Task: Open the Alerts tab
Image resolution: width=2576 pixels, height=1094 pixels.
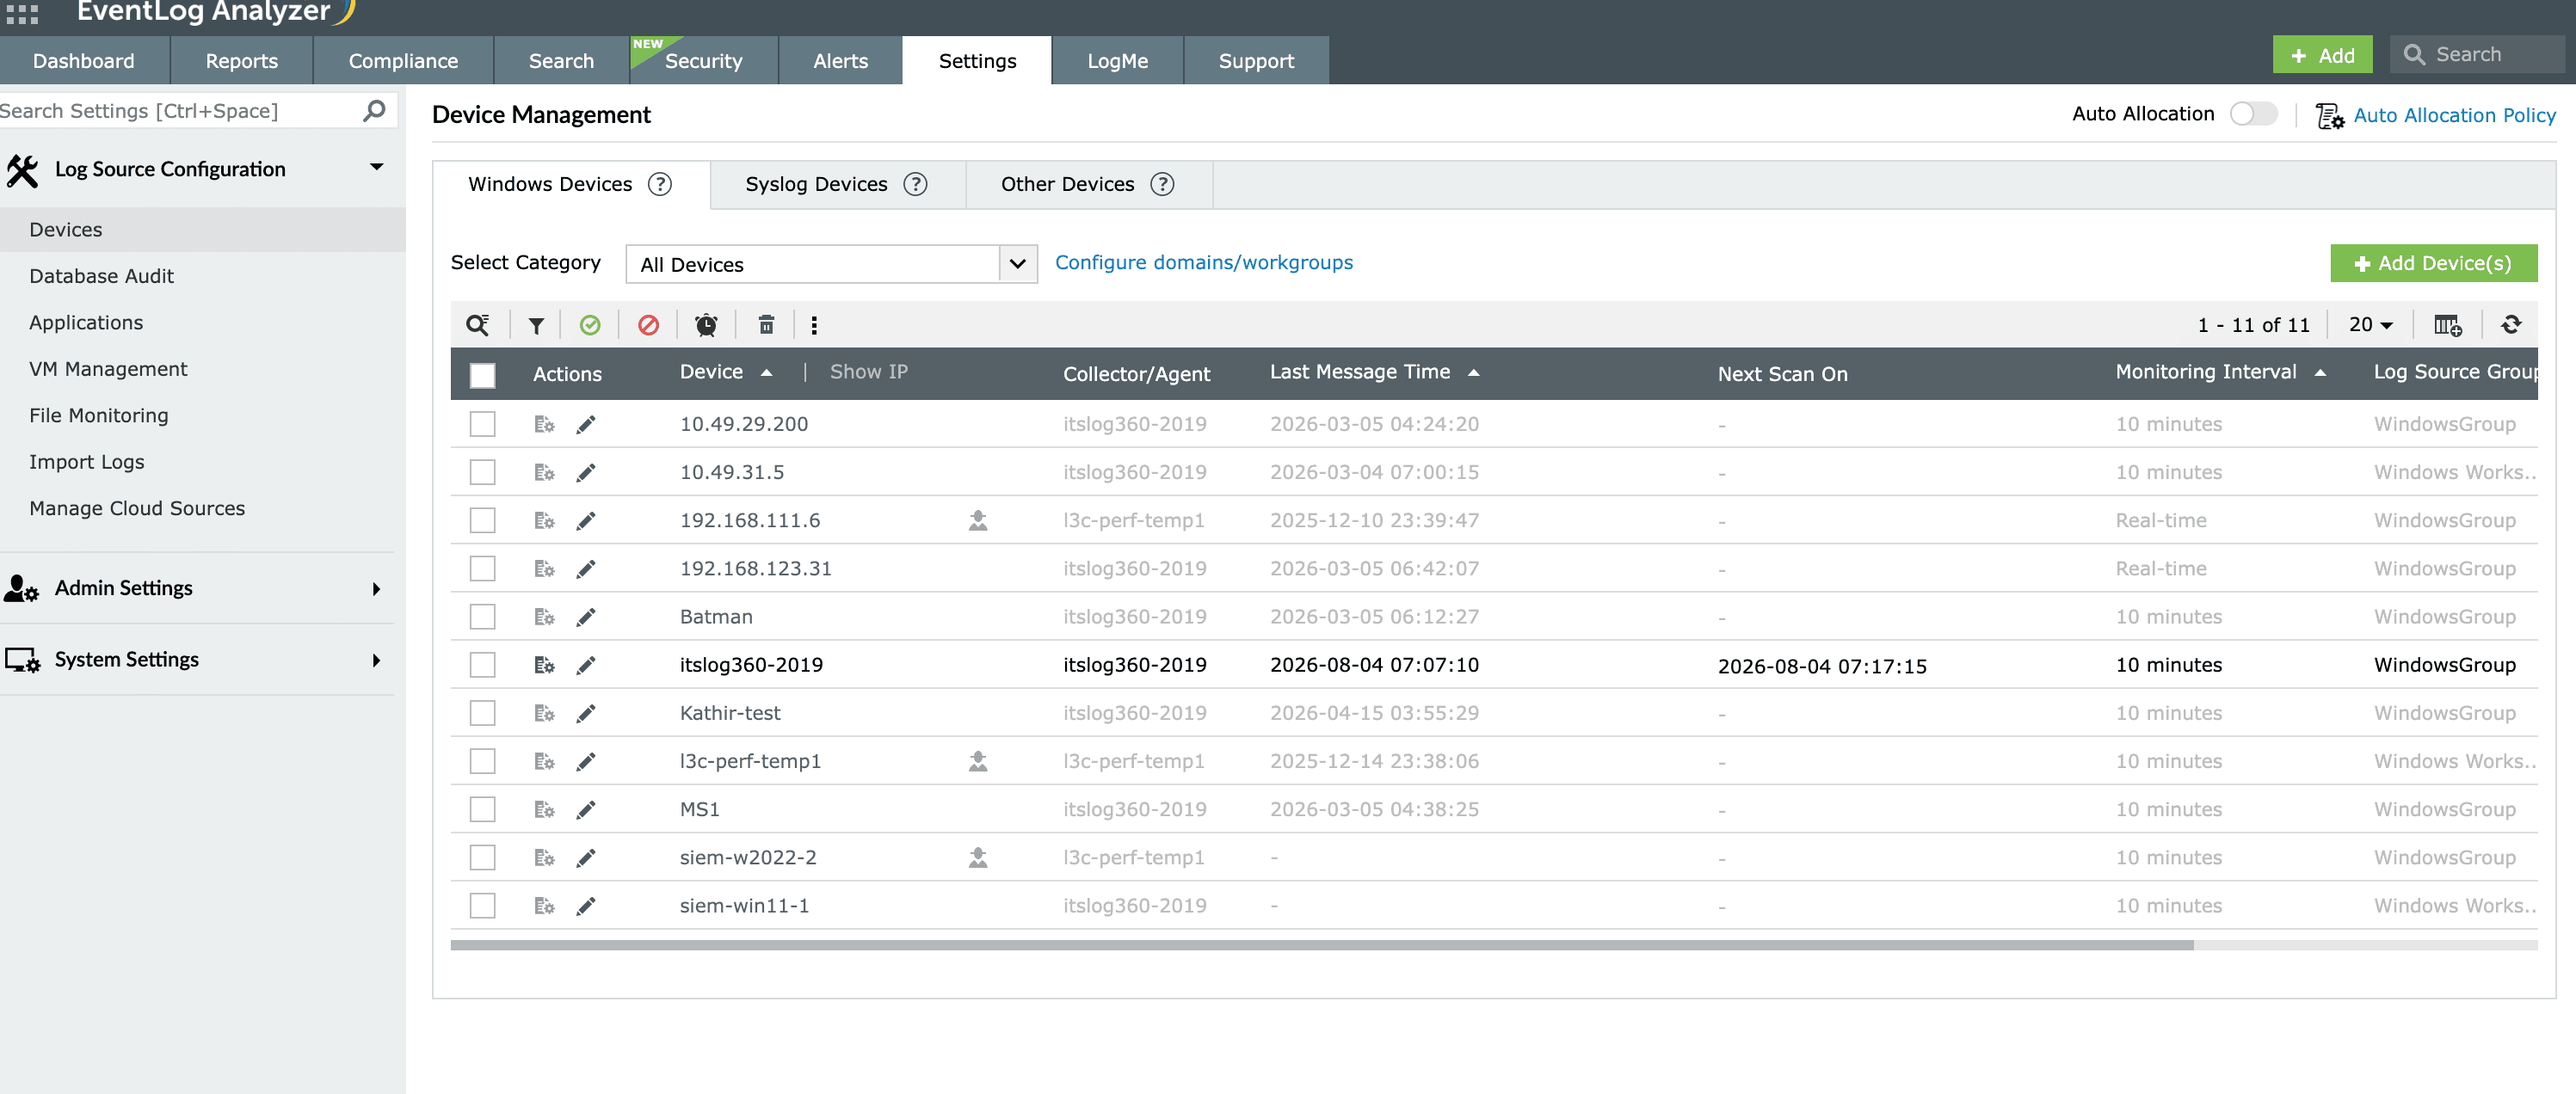Action: tap(840, 61)
